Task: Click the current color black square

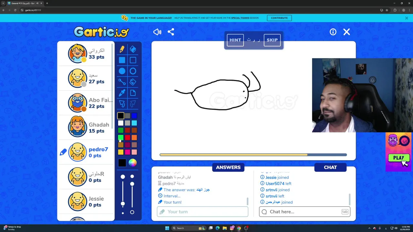Action: tap(122, 163)
